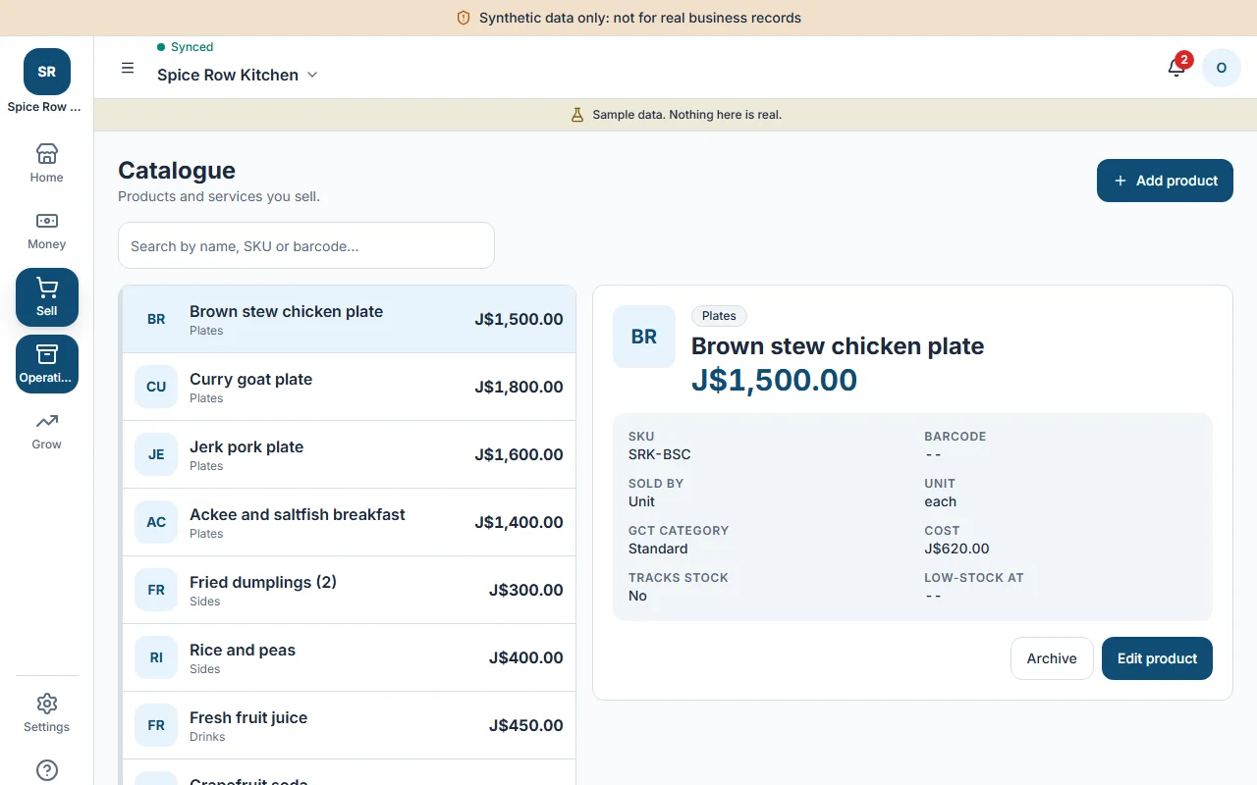The height and width of the screenshot is (785, 1257).
Task: Open the Operations section in sidebar
Action: pyautogui.click(x=46, y=364)
